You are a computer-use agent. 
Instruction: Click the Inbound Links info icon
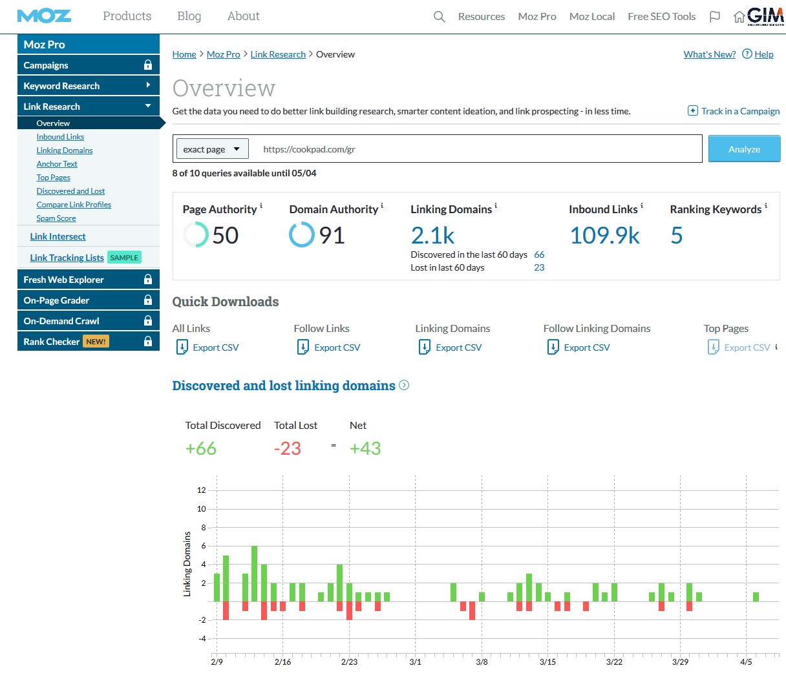(642, 206)
